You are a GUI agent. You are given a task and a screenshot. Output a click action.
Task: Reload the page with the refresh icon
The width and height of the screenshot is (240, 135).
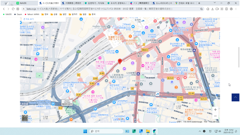pos(13,9)
